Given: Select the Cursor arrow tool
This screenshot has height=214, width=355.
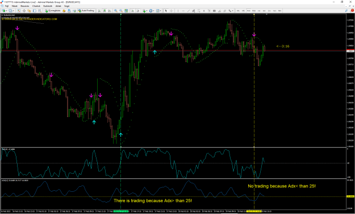Looking at the screenshot, I should 166,11.
